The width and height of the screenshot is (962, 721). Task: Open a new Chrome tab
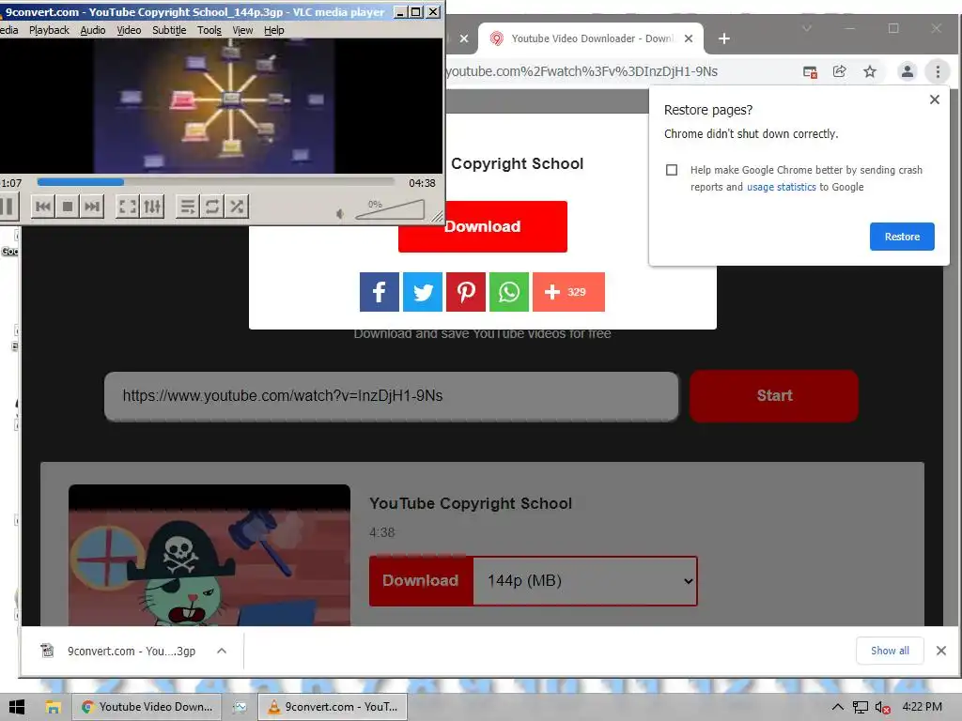[x=724, y=38]
